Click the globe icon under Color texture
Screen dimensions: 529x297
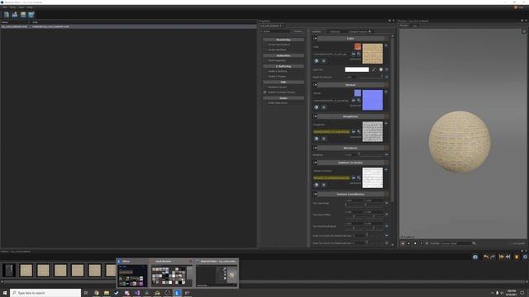point(316,61)
